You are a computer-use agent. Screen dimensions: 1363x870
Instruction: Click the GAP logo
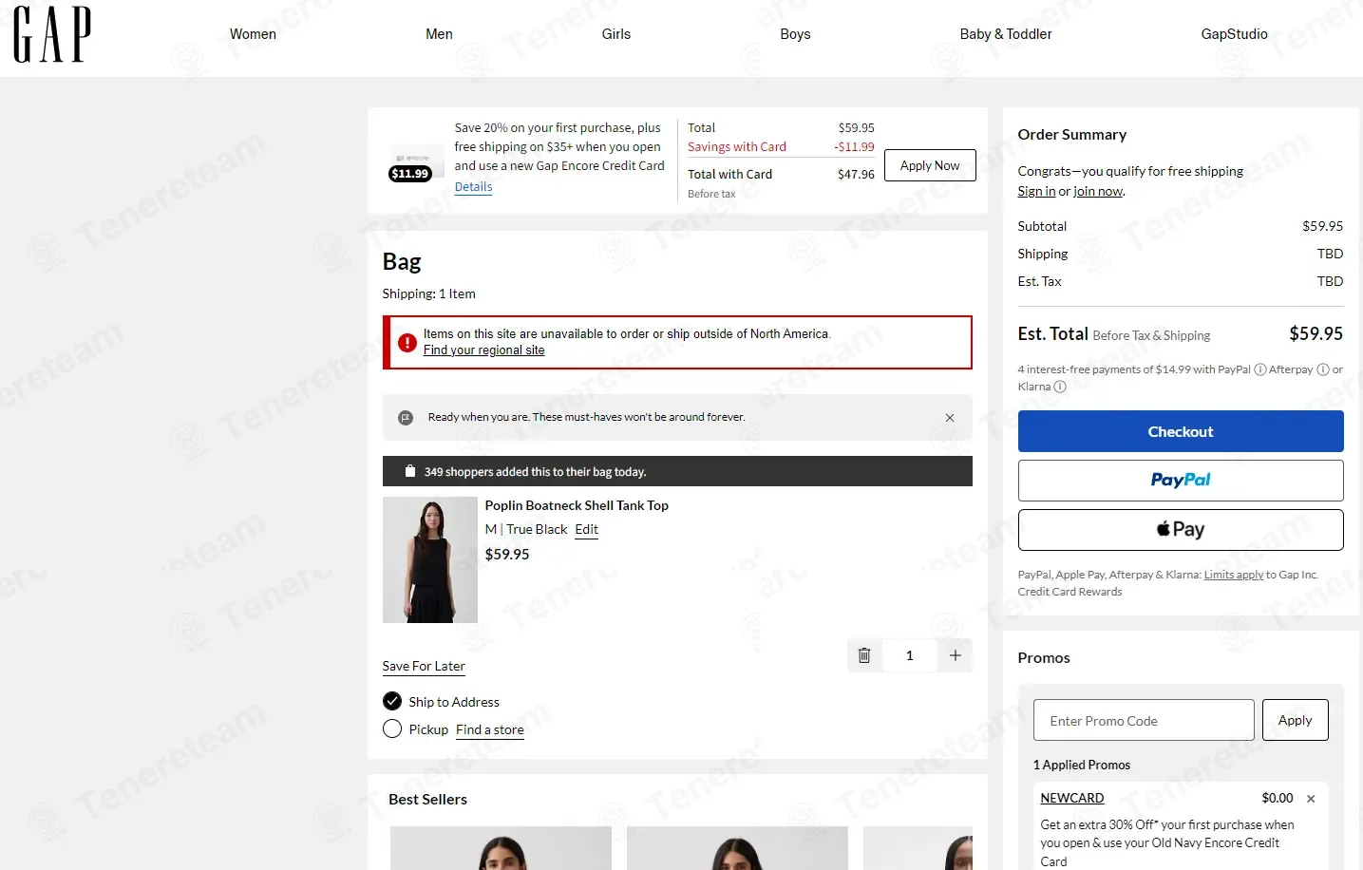52,34
